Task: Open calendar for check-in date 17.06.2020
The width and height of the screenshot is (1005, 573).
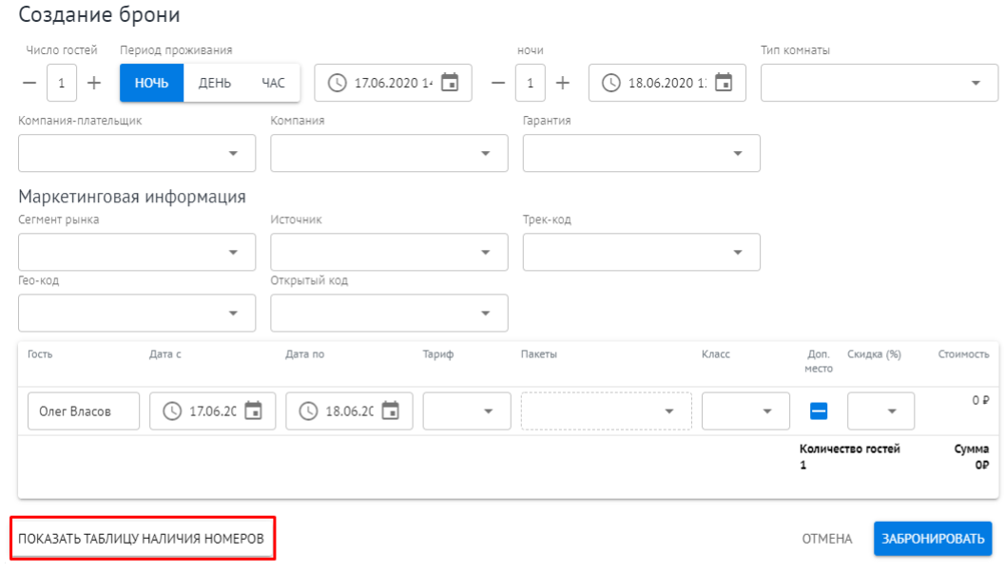Action: (450, 83)
